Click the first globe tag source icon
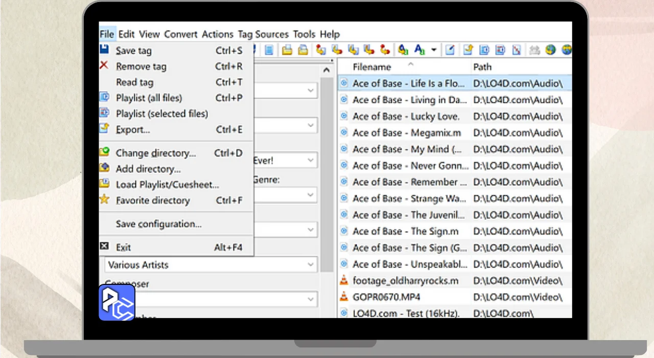654x358 pixels. point(550,50)
